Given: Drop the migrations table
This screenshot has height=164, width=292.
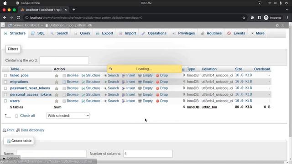Looking at the screenshot, I should tap(162, 82).
